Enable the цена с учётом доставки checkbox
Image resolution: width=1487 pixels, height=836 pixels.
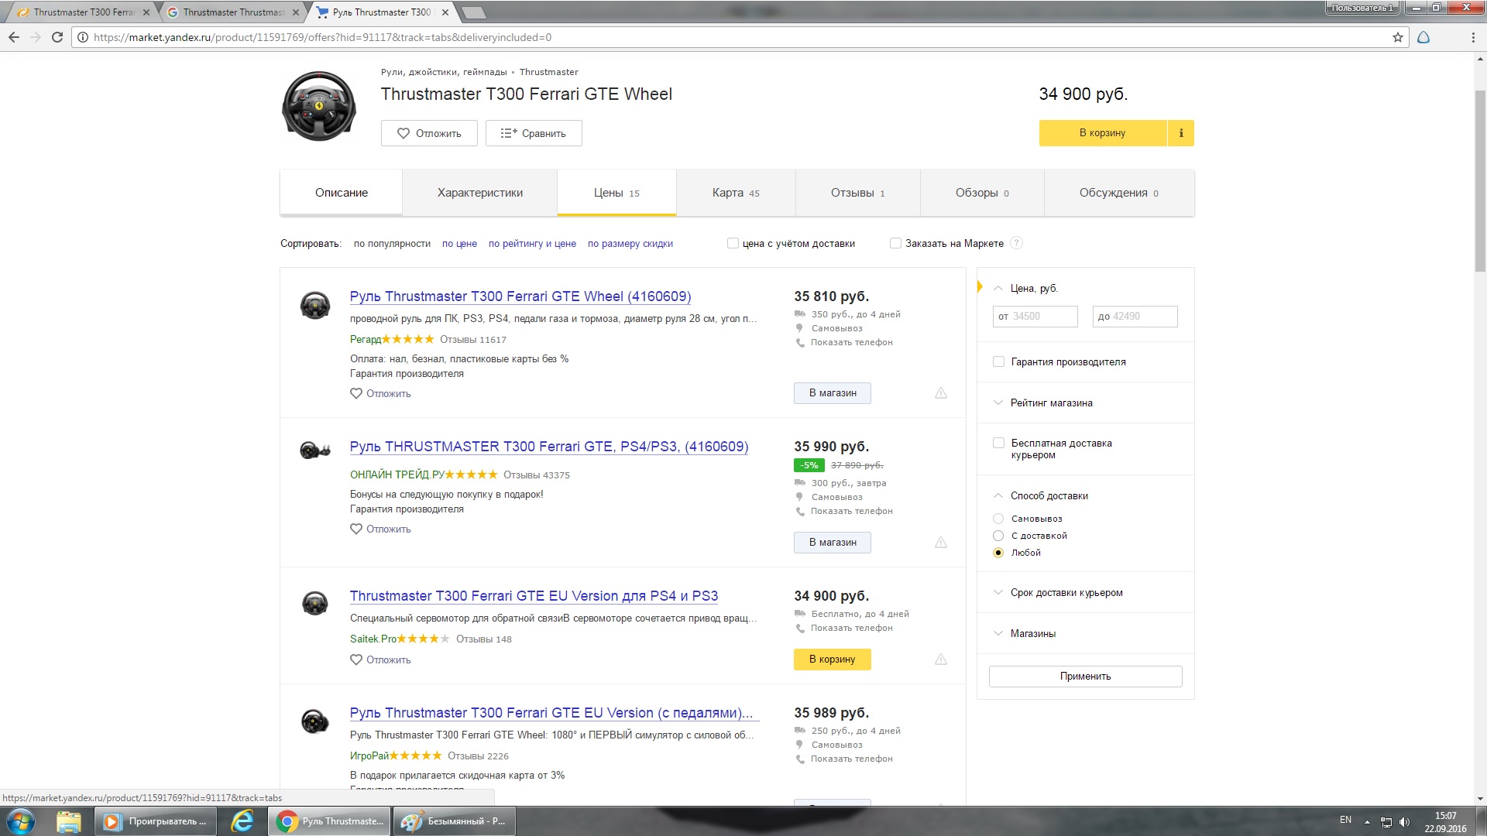pos(733,243)
